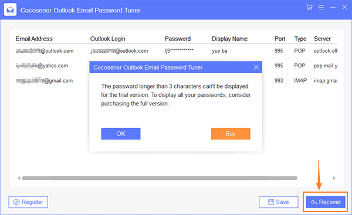
Task: Click the Cocosenor app logo icon
Action: [10, 9]
